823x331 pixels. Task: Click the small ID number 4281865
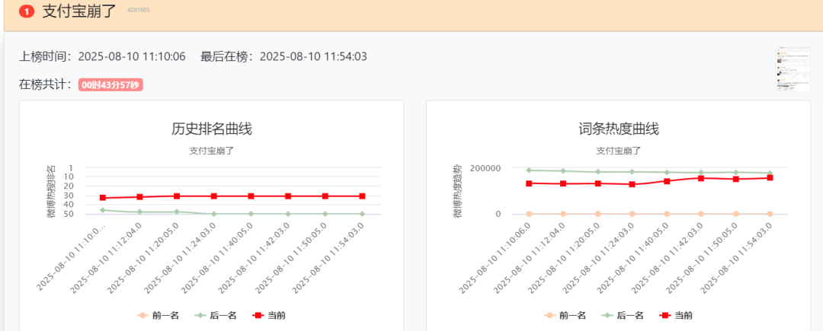(139, 10)
